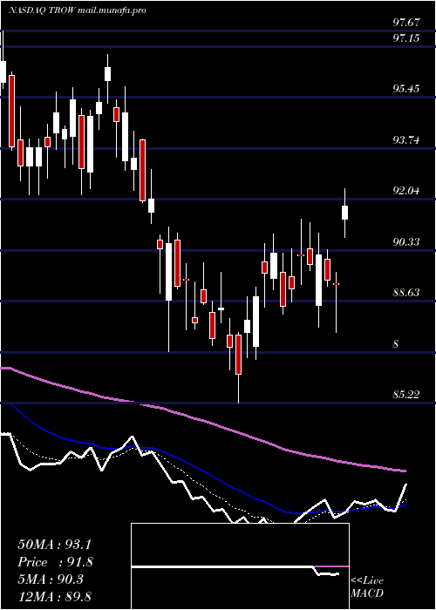Click the 92.04 price level label
This screenshot has width=436, height=610.
tap(406, 191)
